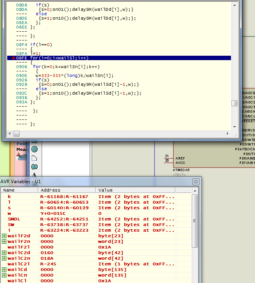This screenshot has height=283, width=255.
Task: Toggle breakpoint marker at address 08FE
Action: pyautogui.click(x=14, y=58)
